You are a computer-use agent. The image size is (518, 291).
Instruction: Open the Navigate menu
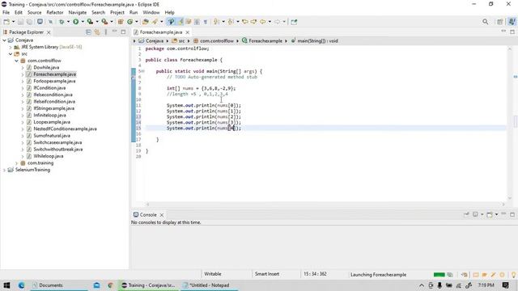coord(78,12)
